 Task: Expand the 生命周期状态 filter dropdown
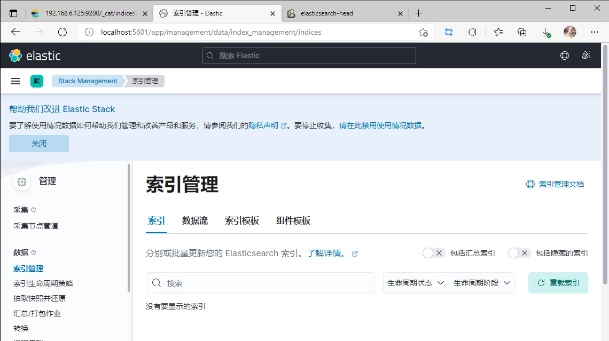tap(416, 283)
